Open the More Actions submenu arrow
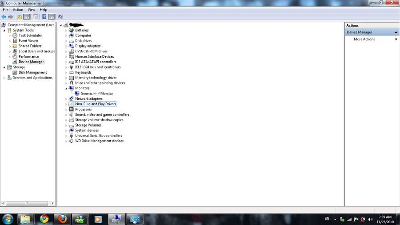 coord(396,39)
